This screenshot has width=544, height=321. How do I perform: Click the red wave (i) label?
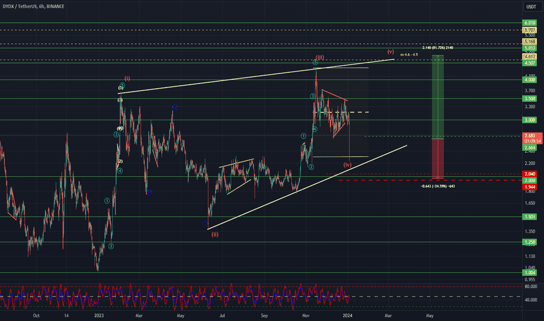[127, 78]
